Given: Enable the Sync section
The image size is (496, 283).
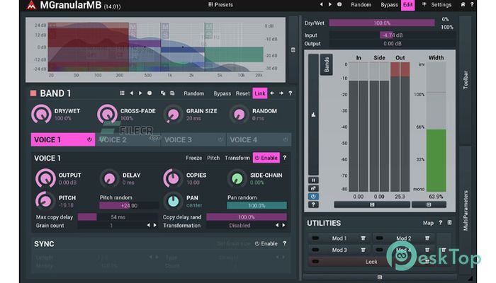Looking at the screenshot, I should click(x=266, y=243).
